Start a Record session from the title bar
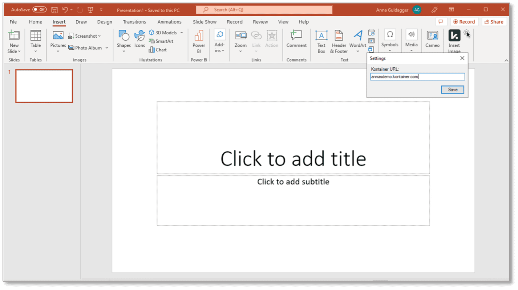Screen dimensions: 518x290 [x=464, y=21]
